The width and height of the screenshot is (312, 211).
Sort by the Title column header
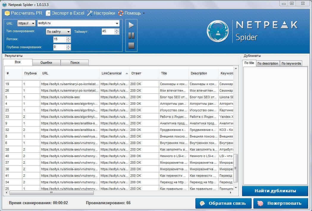[174, 73]
